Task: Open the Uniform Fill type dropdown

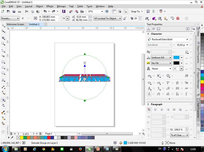Action: (161, 57)
